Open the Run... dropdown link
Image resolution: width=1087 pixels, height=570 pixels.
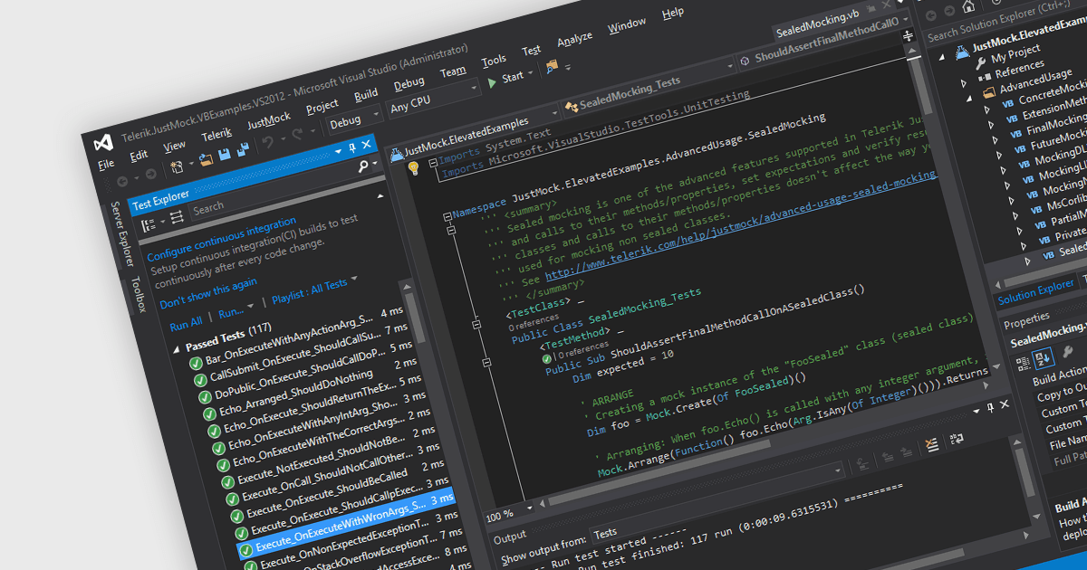pos(235,310)
